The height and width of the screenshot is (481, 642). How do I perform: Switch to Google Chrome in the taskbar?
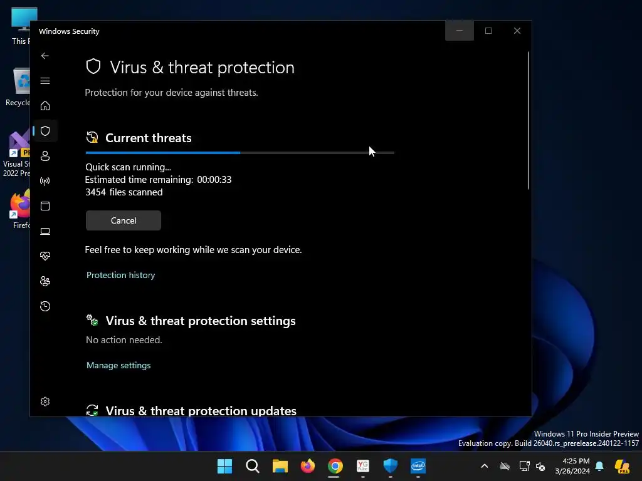point(335,466)
